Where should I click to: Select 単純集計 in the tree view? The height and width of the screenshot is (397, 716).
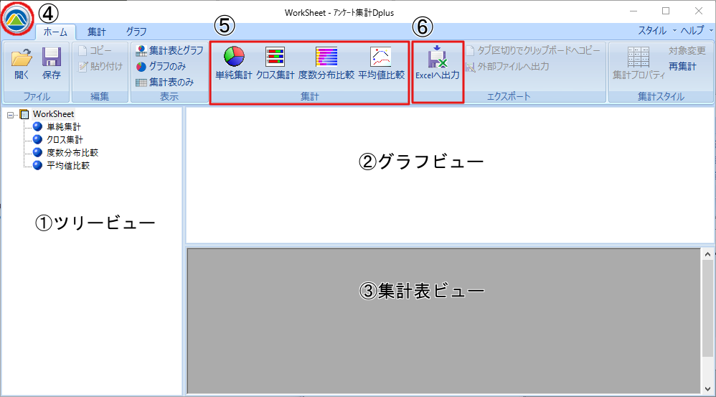pos(63,127)
